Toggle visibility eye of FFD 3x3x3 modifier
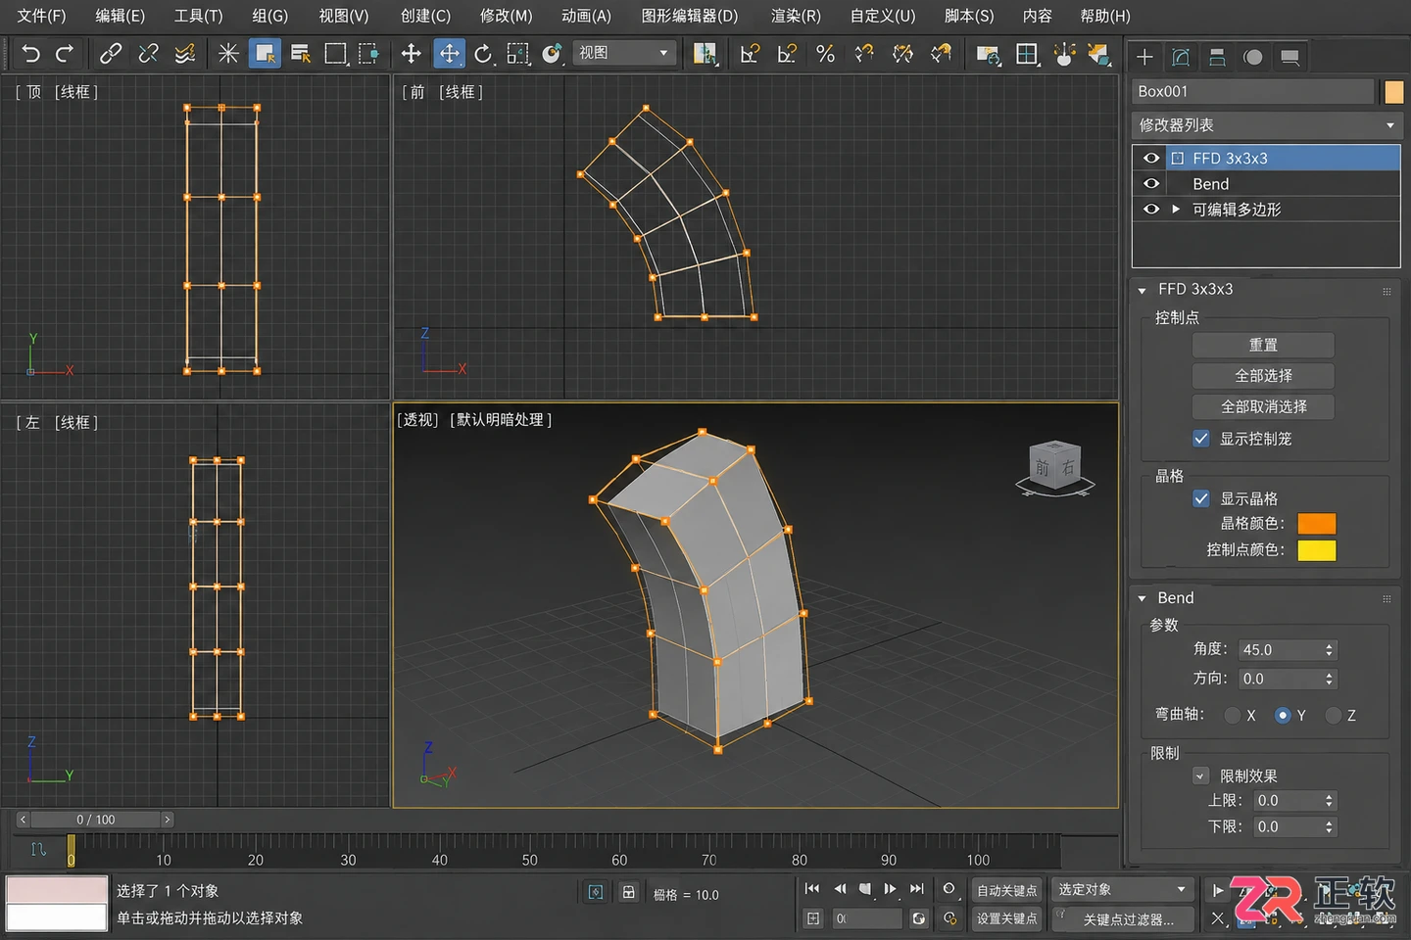This screenshot has width=1411, height=940. (1151, 158)
